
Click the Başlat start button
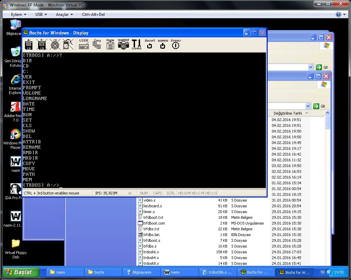pyautogui.click(x=21, y=272)
